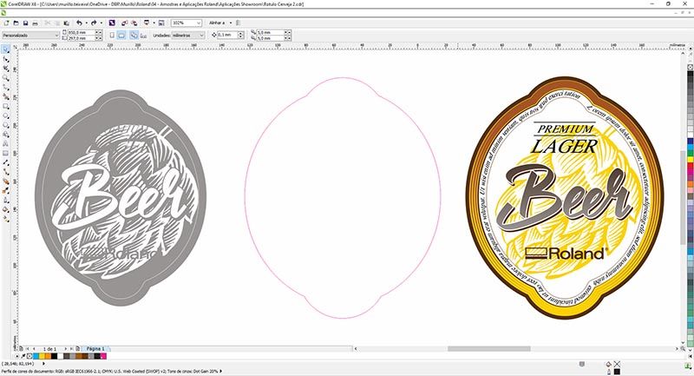694x376 pixels.
Task: Switch to the Página 1 tab
Action: click(x=95, y=349)
